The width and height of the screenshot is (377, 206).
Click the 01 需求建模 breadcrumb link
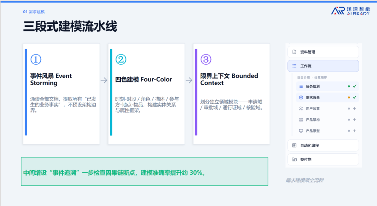click(34, 12)
